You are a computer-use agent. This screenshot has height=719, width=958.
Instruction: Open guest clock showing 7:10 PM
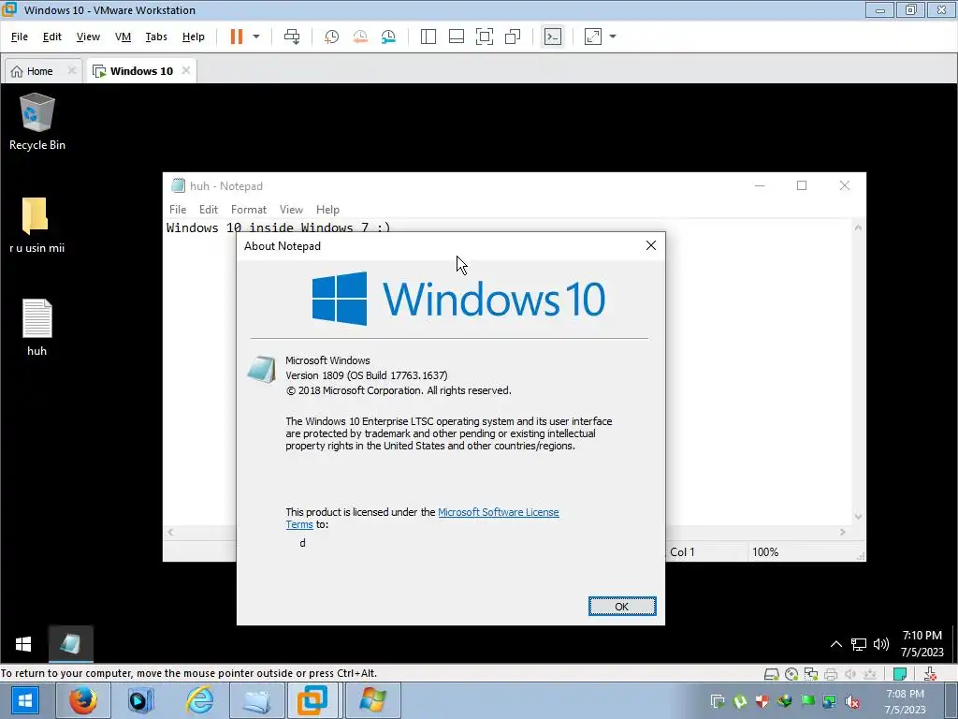coord(922,644)
